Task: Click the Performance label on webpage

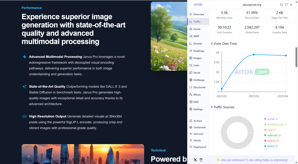Action: [x=31, y=8]
